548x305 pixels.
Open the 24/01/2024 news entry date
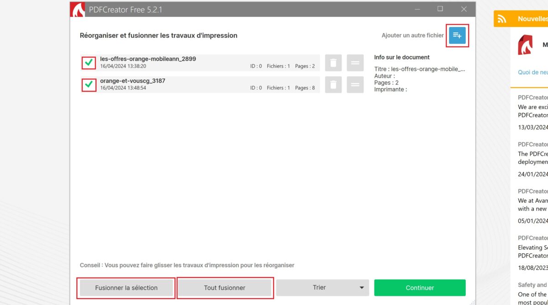pyautogui.click(x=533, y=174)
